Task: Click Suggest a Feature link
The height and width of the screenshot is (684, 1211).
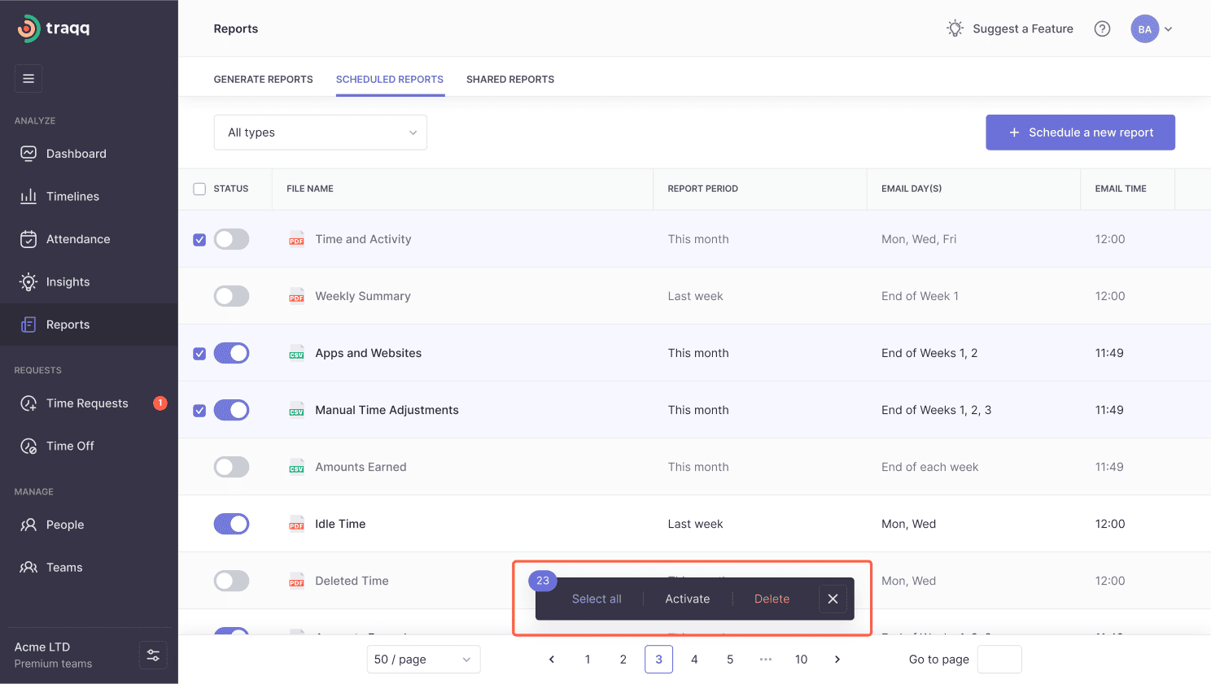Action: [1023, 28]
